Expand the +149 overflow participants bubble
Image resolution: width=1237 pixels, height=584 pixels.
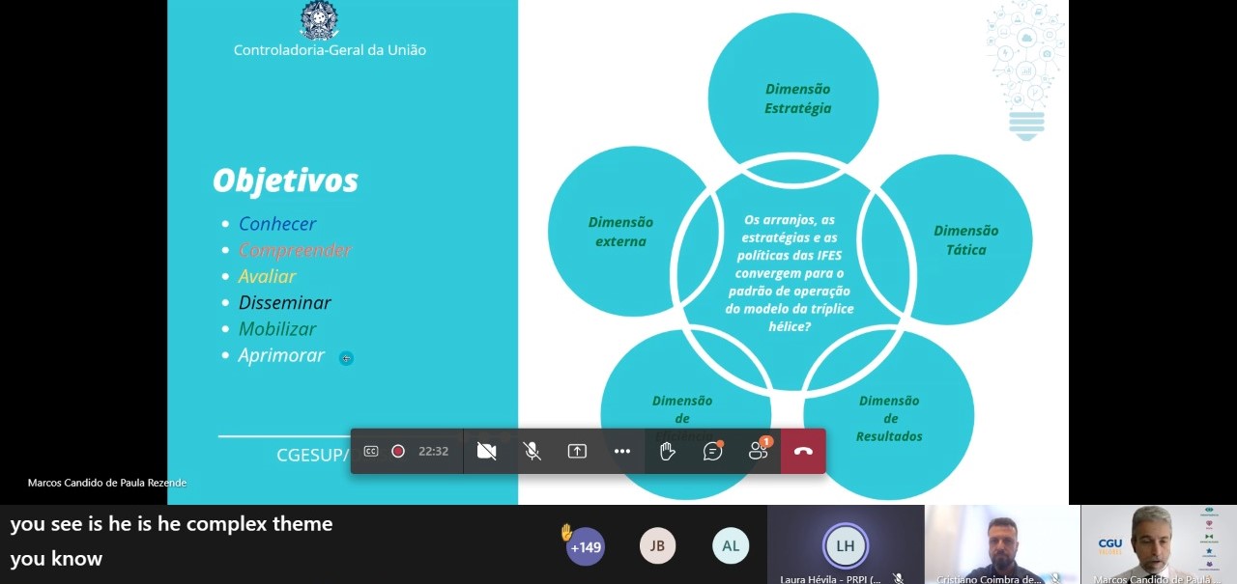coord(586,546)
